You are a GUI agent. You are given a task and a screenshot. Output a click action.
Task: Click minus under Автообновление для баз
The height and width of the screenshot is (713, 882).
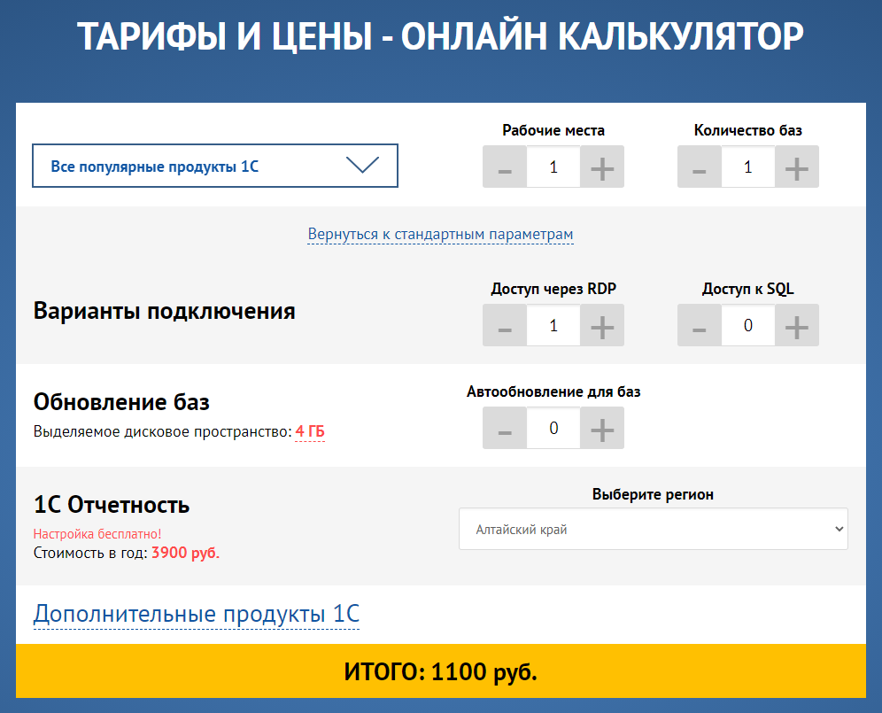tap(505, 428)
